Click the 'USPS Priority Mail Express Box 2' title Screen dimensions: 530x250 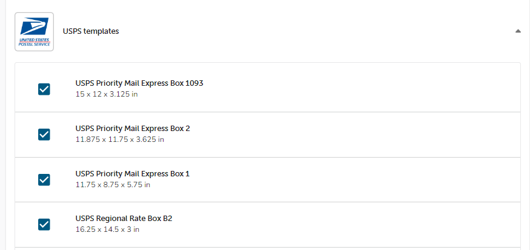point(133,129)
